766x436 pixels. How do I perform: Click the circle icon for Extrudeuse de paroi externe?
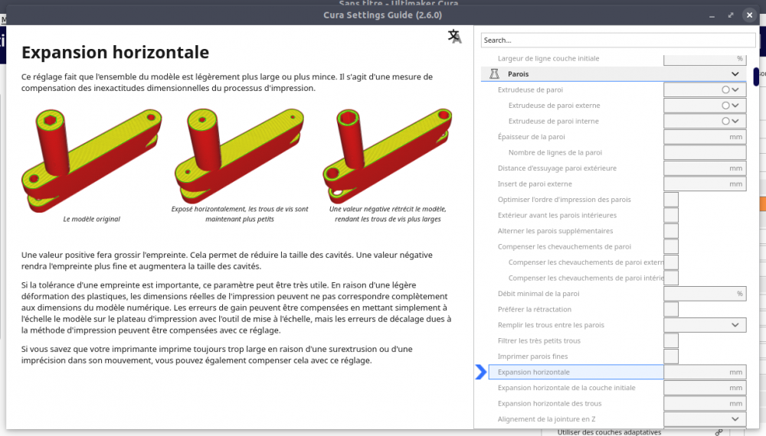click(x=725, y=106)
